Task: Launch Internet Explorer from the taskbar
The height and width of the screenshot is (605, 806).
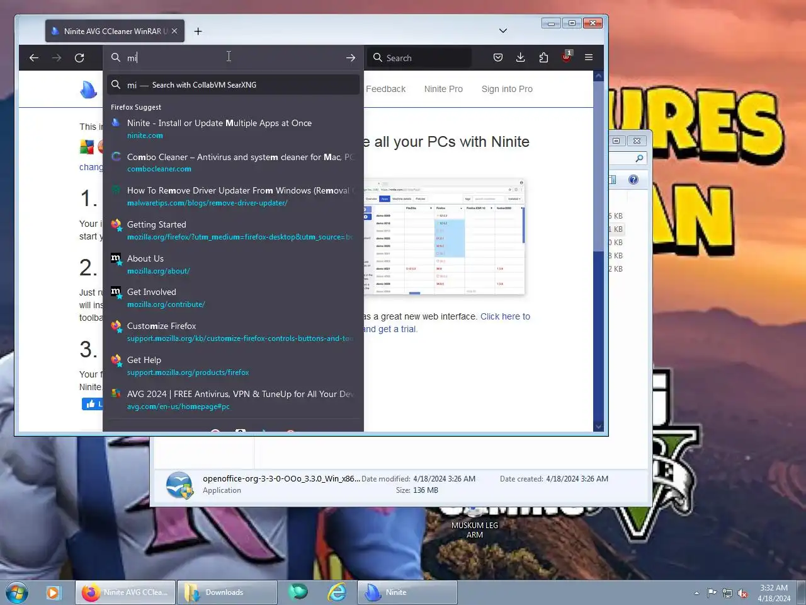Action: coord(338,592)
